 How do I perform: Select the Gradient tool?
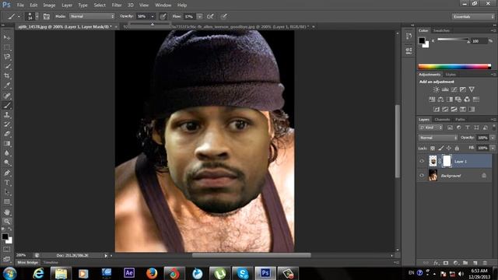[7, 143]
